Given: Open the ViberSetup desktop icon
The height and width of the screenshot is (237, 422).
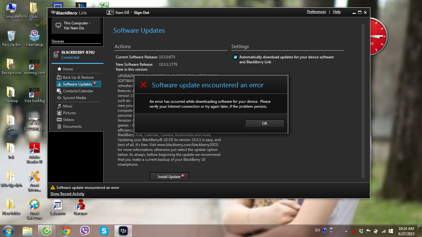Looking at the screenshot, I should pos(34,39).
